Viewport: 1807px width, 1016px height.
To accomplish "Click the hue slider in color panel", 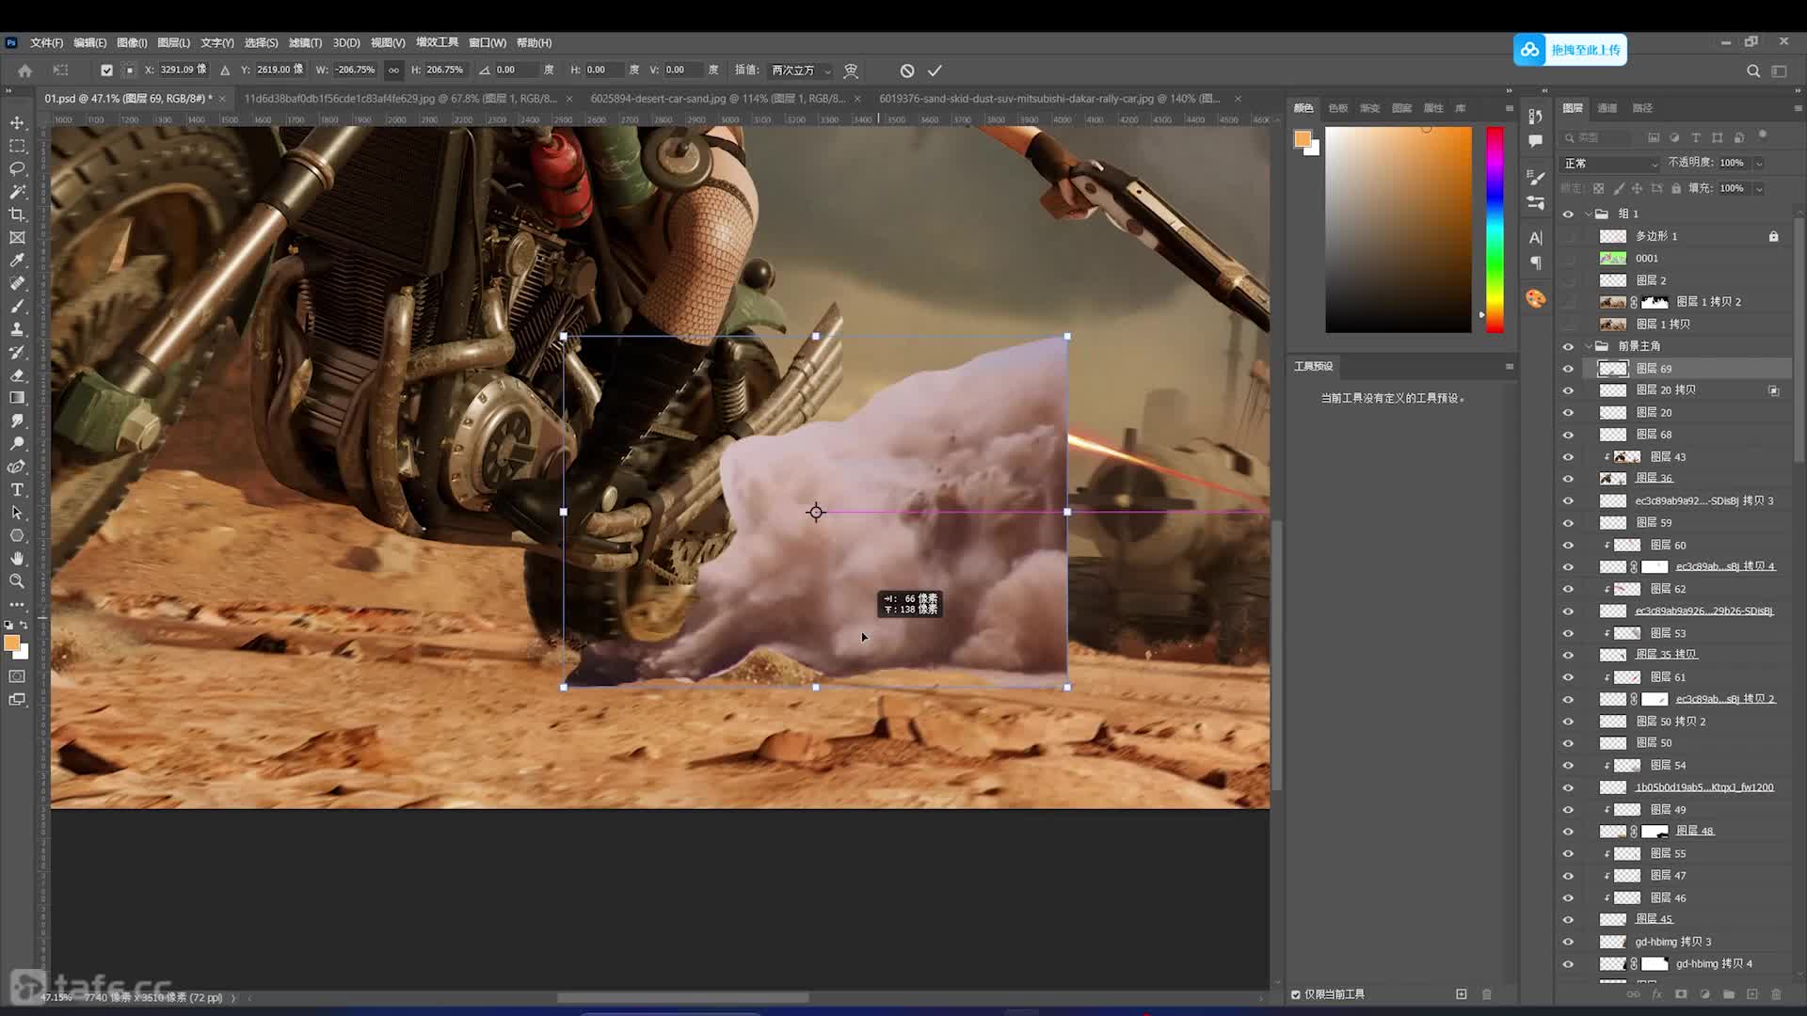I will point(1495,230).
